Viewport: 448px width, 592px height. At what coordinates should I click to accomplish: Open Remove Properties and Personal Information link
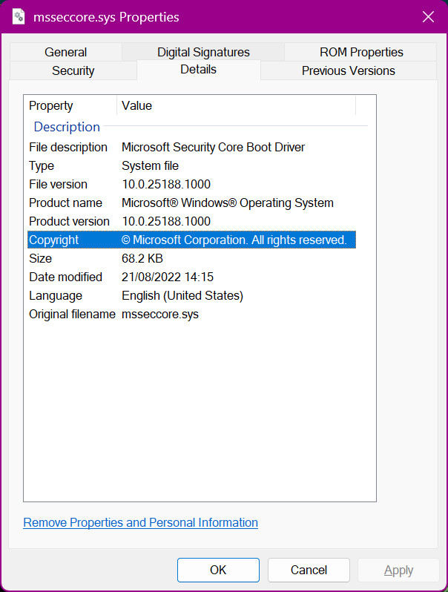140,522
